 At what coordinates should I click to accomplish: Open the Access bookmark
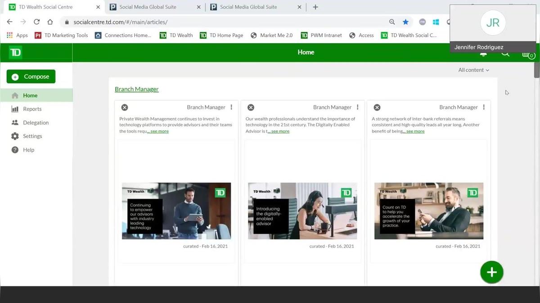point(361,35)
